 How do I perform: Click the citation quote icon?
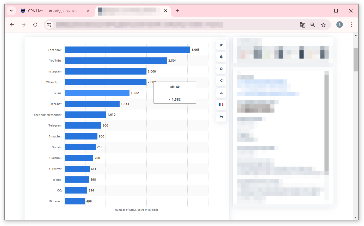point(221,93)
